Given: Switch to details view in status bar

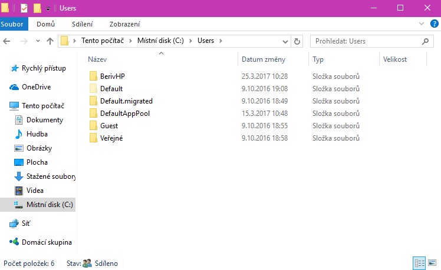Looking at the screenshot, I should pyautogui.click(x=419, y=264).
